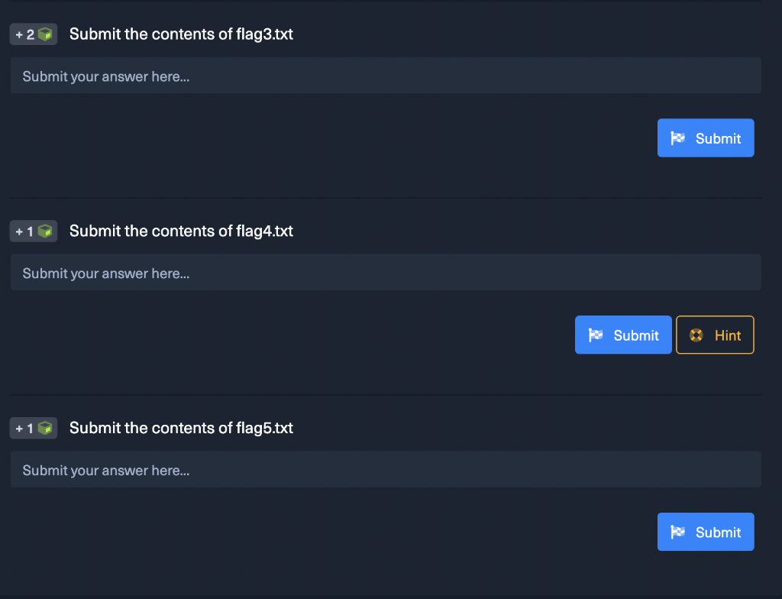Click the flag icon on flag3.txt Submit button
The height and width of the screenshot is (599, 782).
point(678,138)
